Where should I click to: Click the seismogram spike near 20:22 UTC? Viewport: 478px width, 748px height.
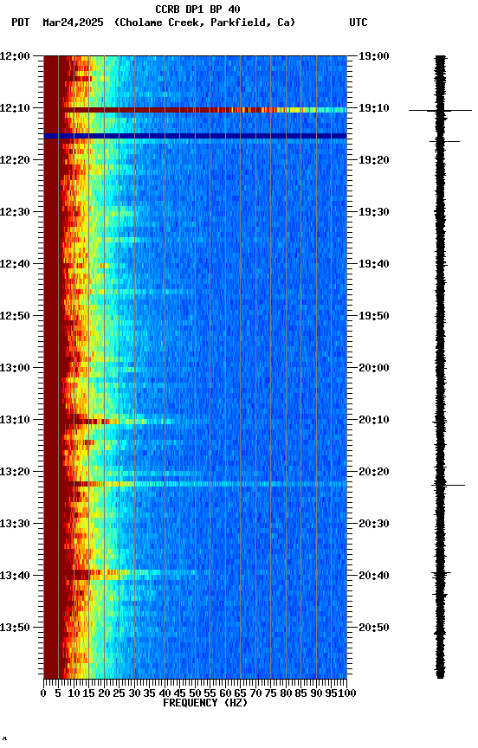[449, 486]
